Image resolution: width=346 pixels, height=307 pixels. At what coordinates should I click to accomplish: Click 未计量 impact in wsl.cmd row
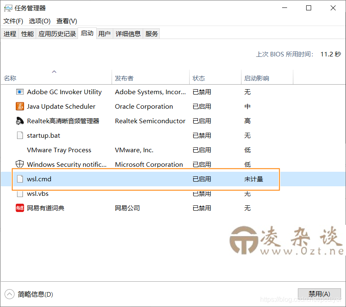point(253,179)
